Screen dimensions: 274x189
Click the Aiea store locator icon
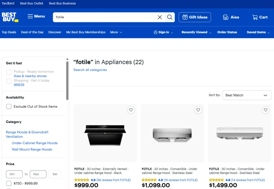click(226, 17)
